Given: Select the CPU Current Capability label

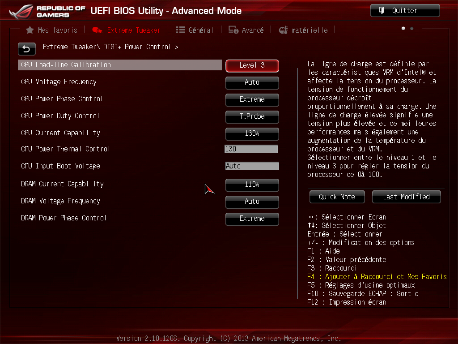Looking at the screenshot, I should [60, 133].
